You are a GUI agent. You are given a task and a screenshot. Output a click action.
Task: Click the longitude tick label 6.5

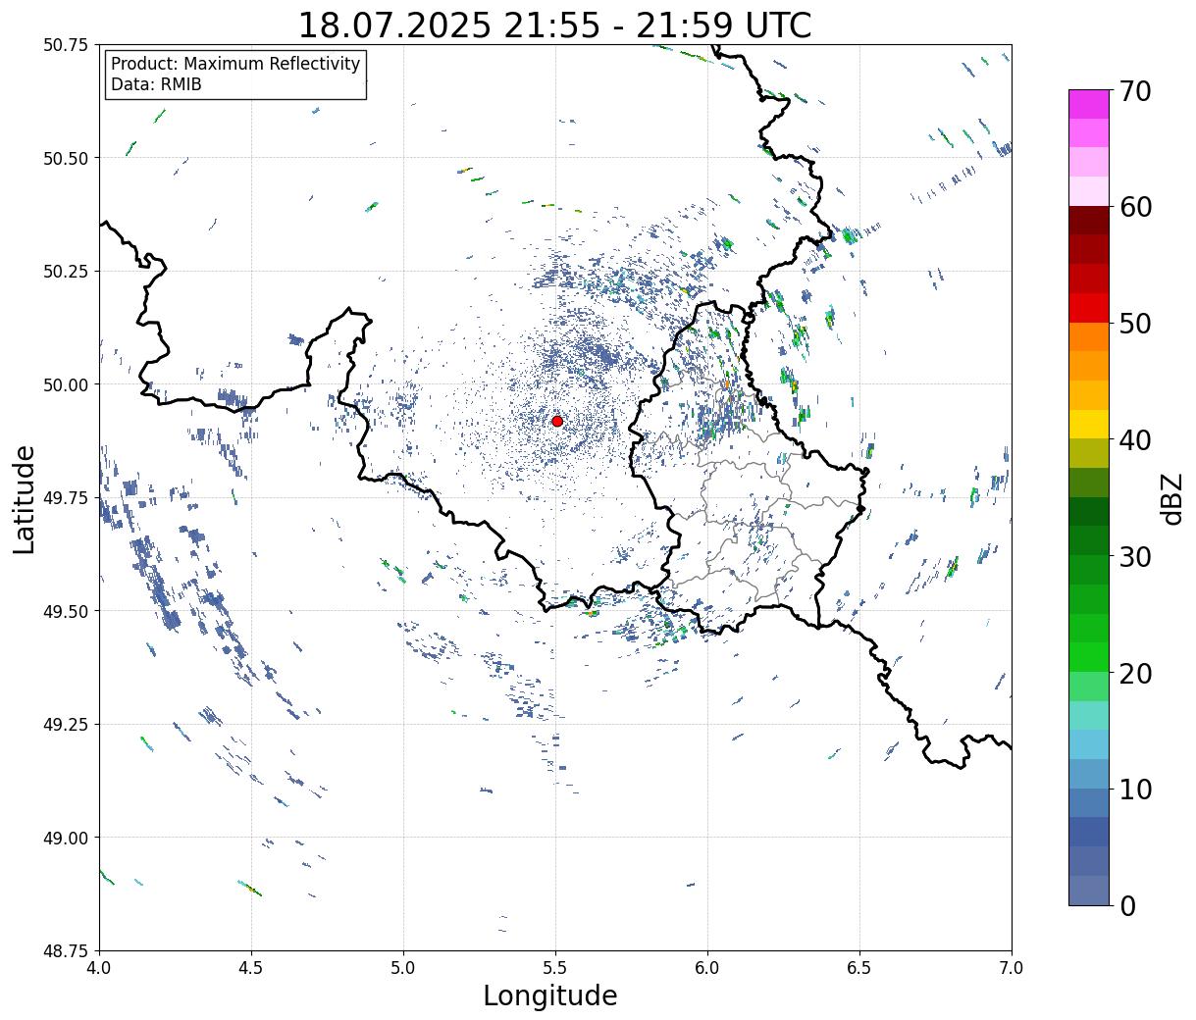[859, 968]
